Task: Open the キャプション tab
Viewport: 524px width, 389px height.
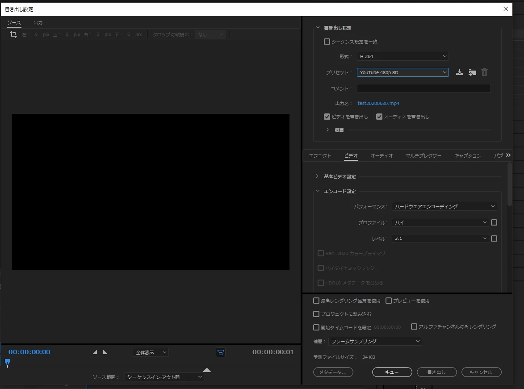Action: [468, 156]
